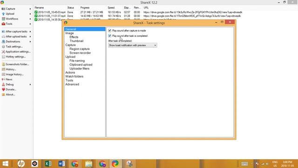Click the Workflows grid icon
298x168 pixels.
click(3, 19)
